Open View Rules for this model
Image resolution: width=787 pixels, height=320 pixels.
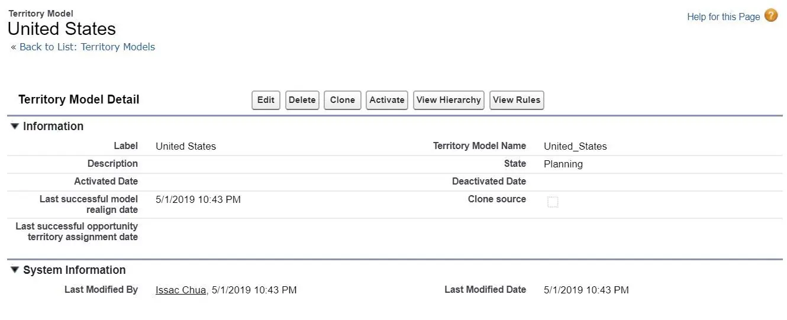516,100
